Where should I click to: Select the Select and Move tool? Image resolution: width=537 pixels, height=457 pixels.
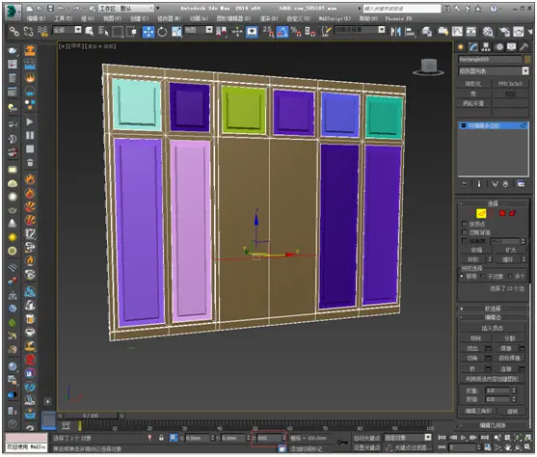[x=148, y=32]
